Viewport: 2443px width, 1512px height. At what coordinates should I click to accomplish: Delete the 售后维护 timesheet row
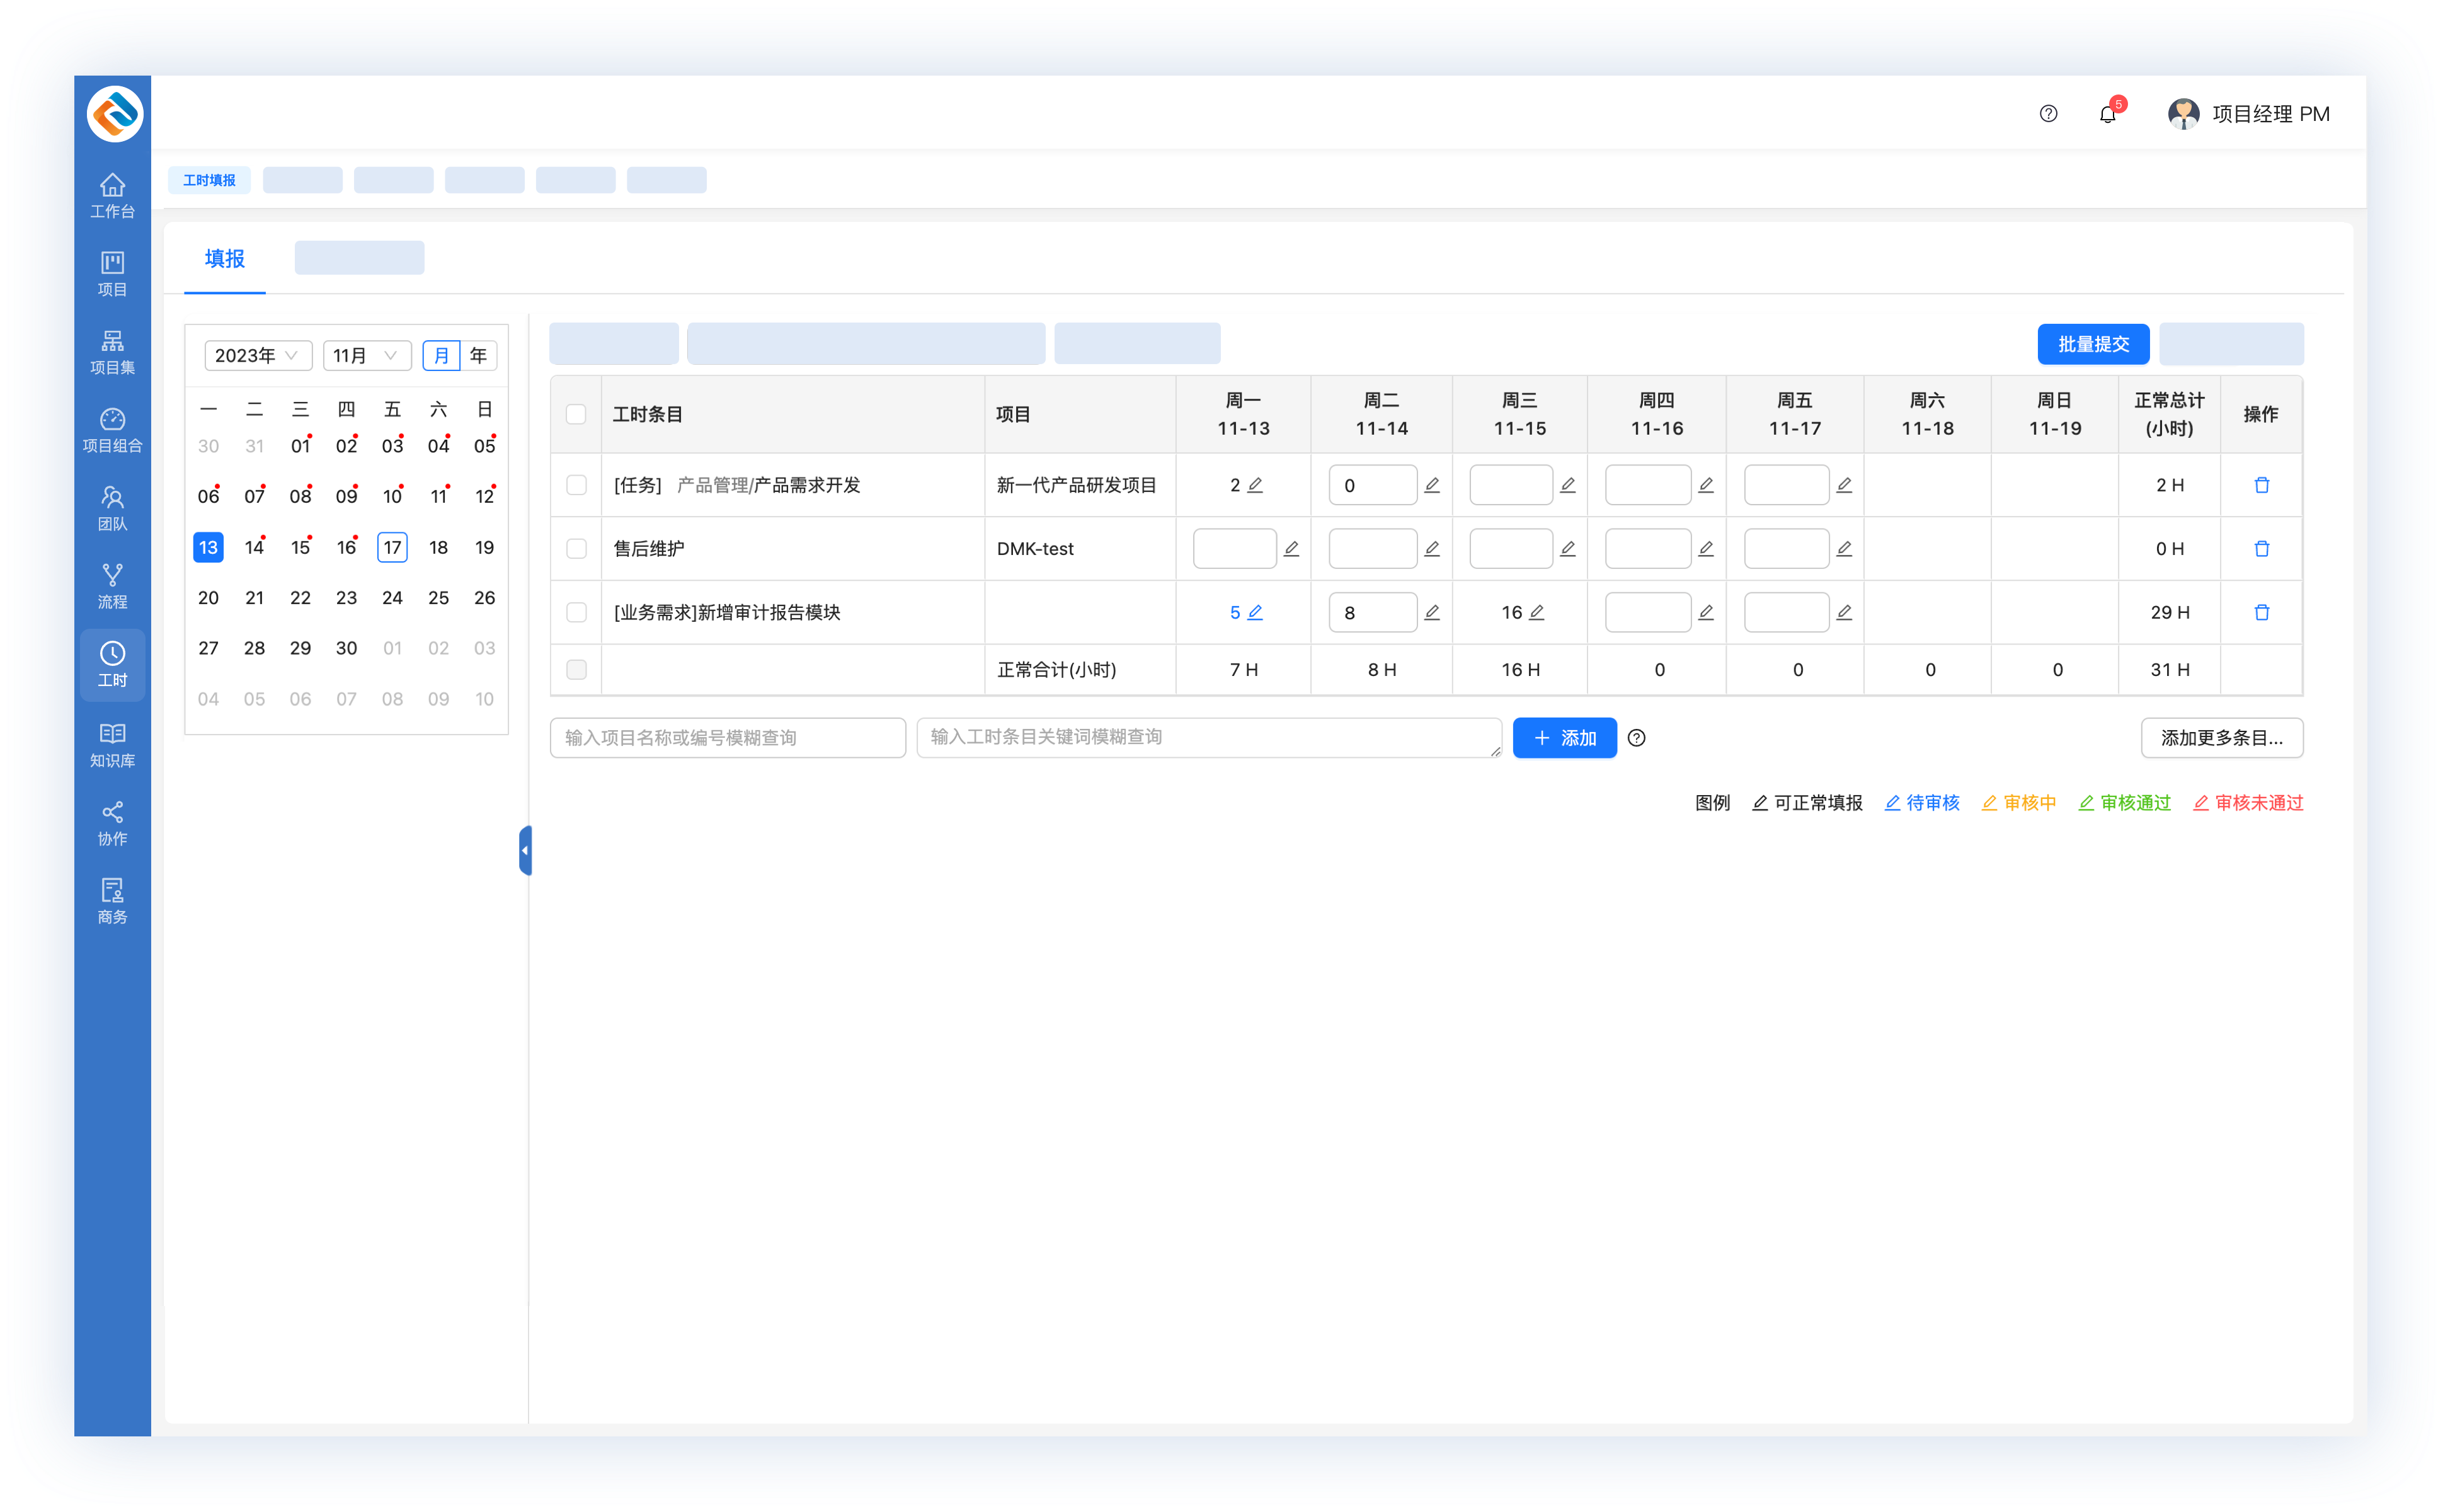click(x=2261, y=548)
